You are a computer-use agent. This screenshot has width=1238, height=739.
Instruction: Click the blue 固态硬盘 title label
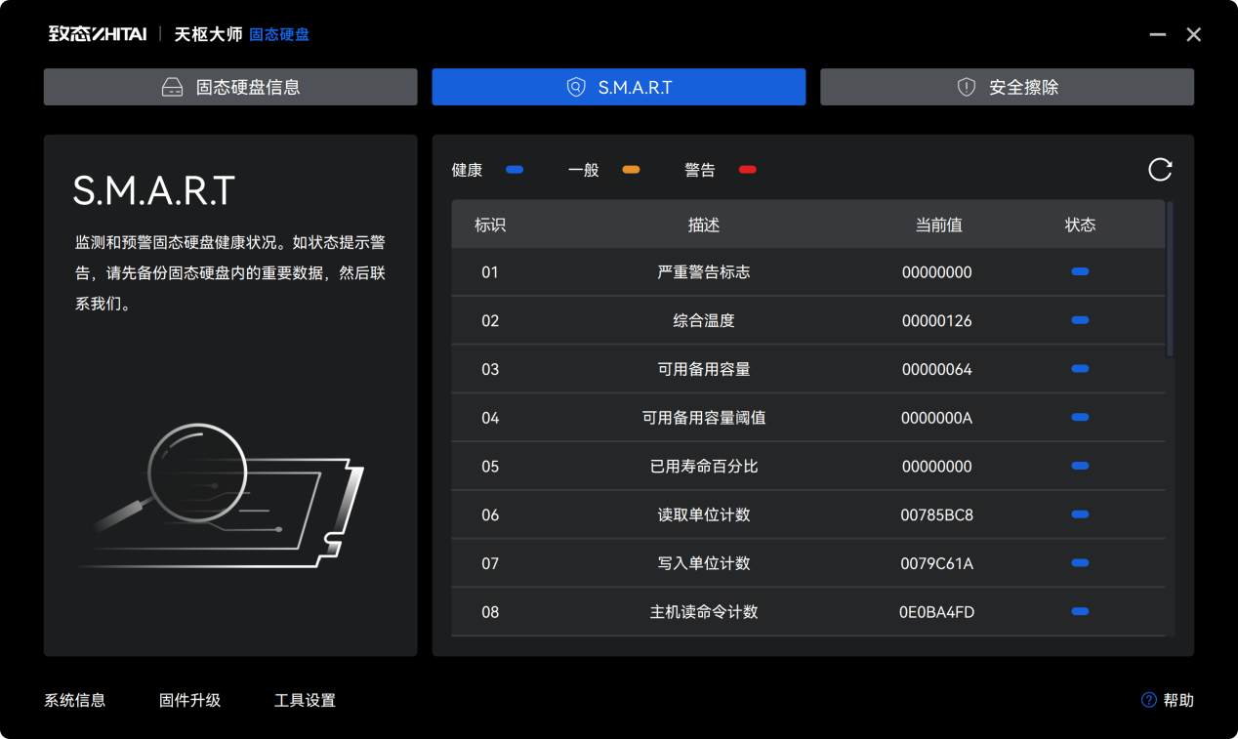[279, 34]
